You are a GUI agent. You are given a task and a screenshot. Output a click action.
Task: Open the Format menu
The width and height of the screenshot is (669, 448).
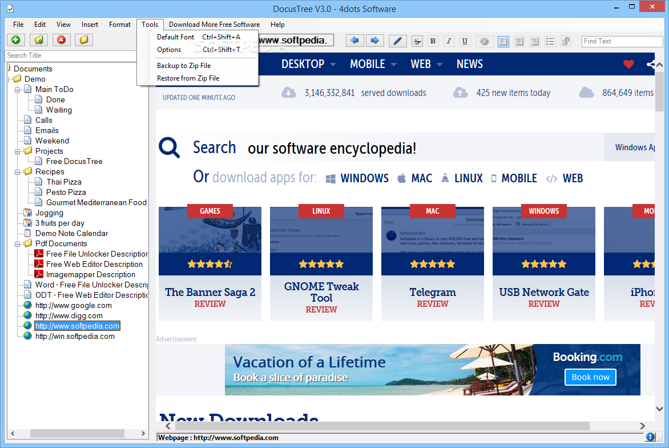pos(119,25)
